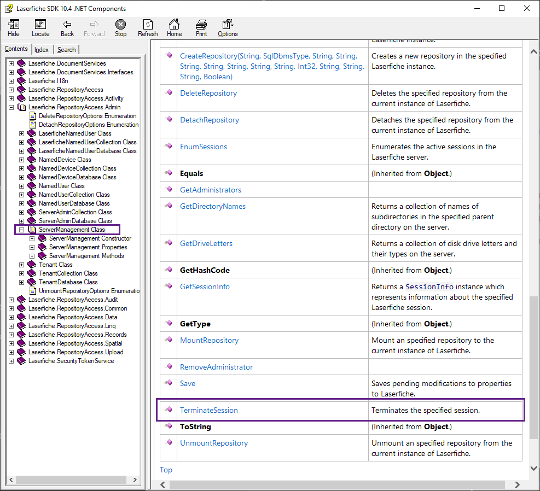This screenshot has width=540, height=491.
Task: Switch to the Index tab
Action: [x=42, y=50]
